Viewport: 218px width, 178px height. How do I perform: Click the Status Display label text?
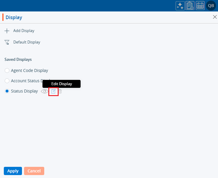tap(24, 91)
